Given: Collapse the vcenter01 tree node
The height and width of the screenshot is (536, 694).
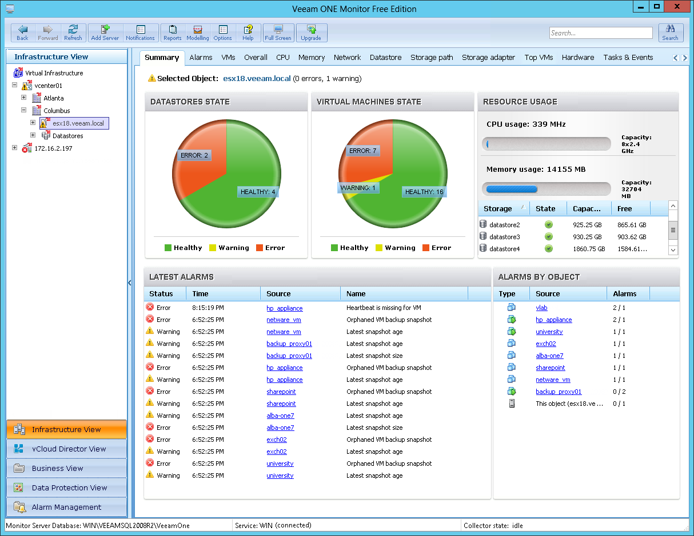Looking at the screenshot, I should click(14, 85).
